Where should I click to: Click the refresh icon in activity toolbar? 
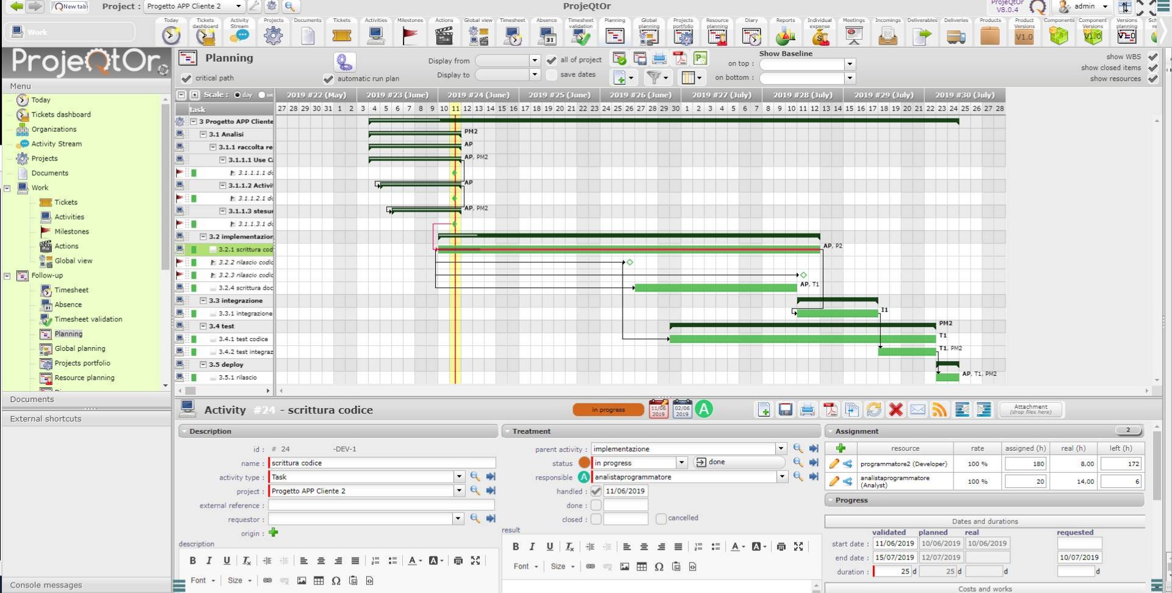874,410
